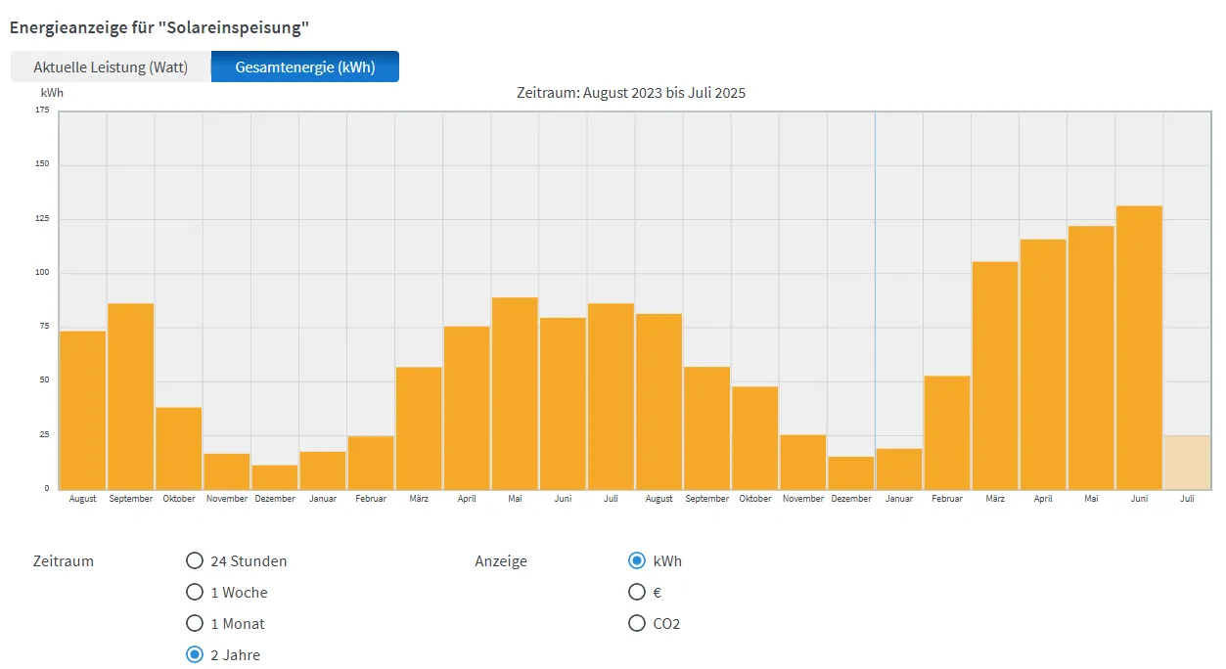The image size is (1226, 669).
Task: Switch the display to Euro (€)
Action: pyautogui.click(x=637, y=593)
